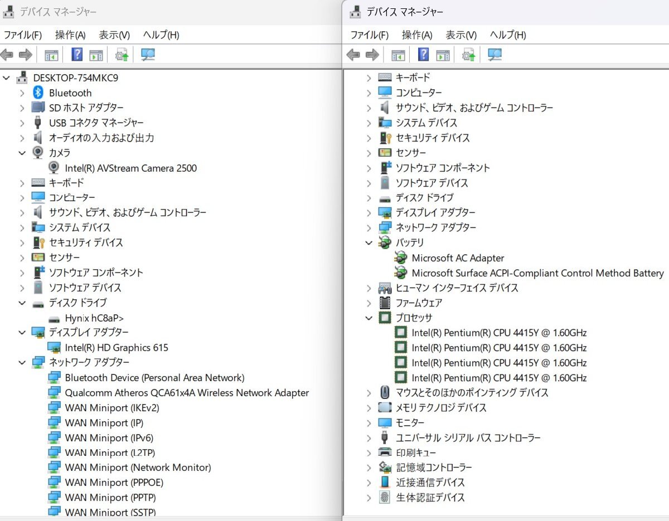This screenshot has height=521, width=669.
Task: Click the Bluetooth category icon
Action: 38,92
